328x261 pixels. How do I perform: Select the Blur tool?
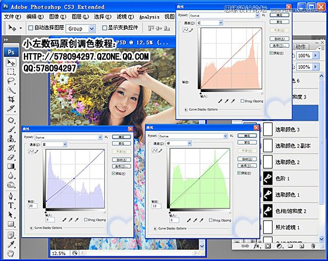pos(11,176)
